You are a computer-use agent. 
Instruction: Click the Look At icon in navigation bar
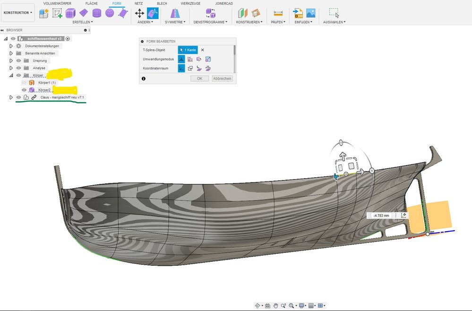(267, 306)
